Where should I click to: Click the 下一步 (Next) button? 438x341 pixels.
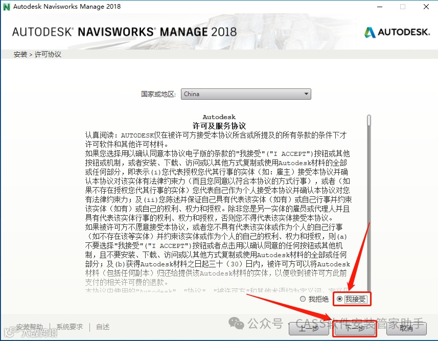(x=355, y=328)
